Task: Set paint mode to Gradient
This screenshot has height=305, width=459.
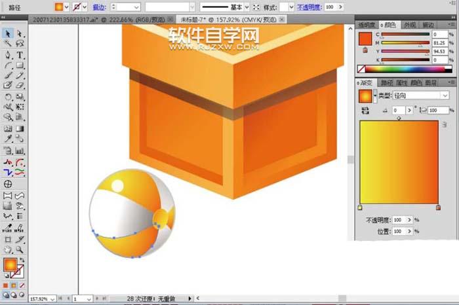Action: [x=14, y=285]
